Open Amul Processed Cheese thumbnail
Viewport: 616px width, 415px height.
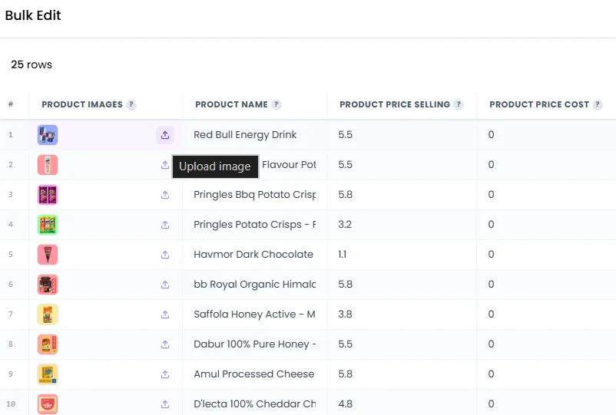48,374
